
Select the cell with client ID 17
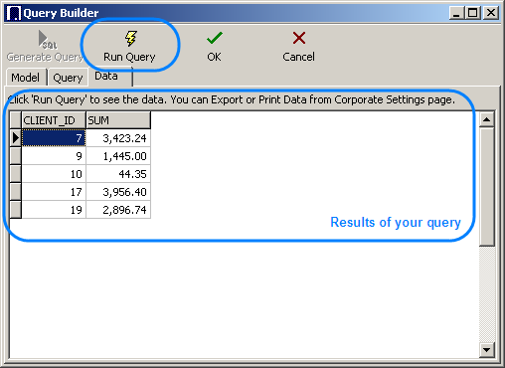click(54, 192)
